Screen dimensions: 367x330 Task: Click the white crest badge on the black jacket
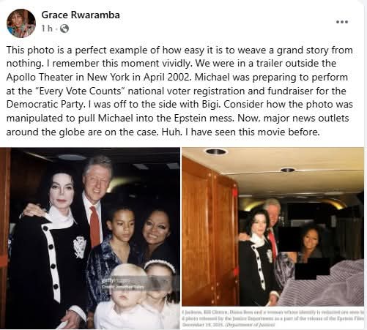click(80, 247)
